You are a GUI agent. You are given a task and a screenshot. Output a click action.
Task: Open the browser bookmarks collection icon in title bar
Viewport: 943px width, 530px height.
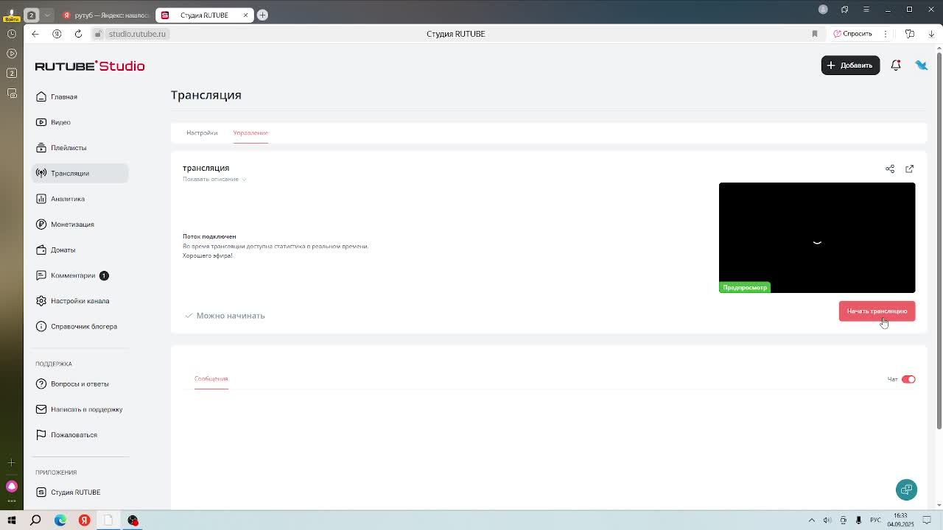(844, 10)
